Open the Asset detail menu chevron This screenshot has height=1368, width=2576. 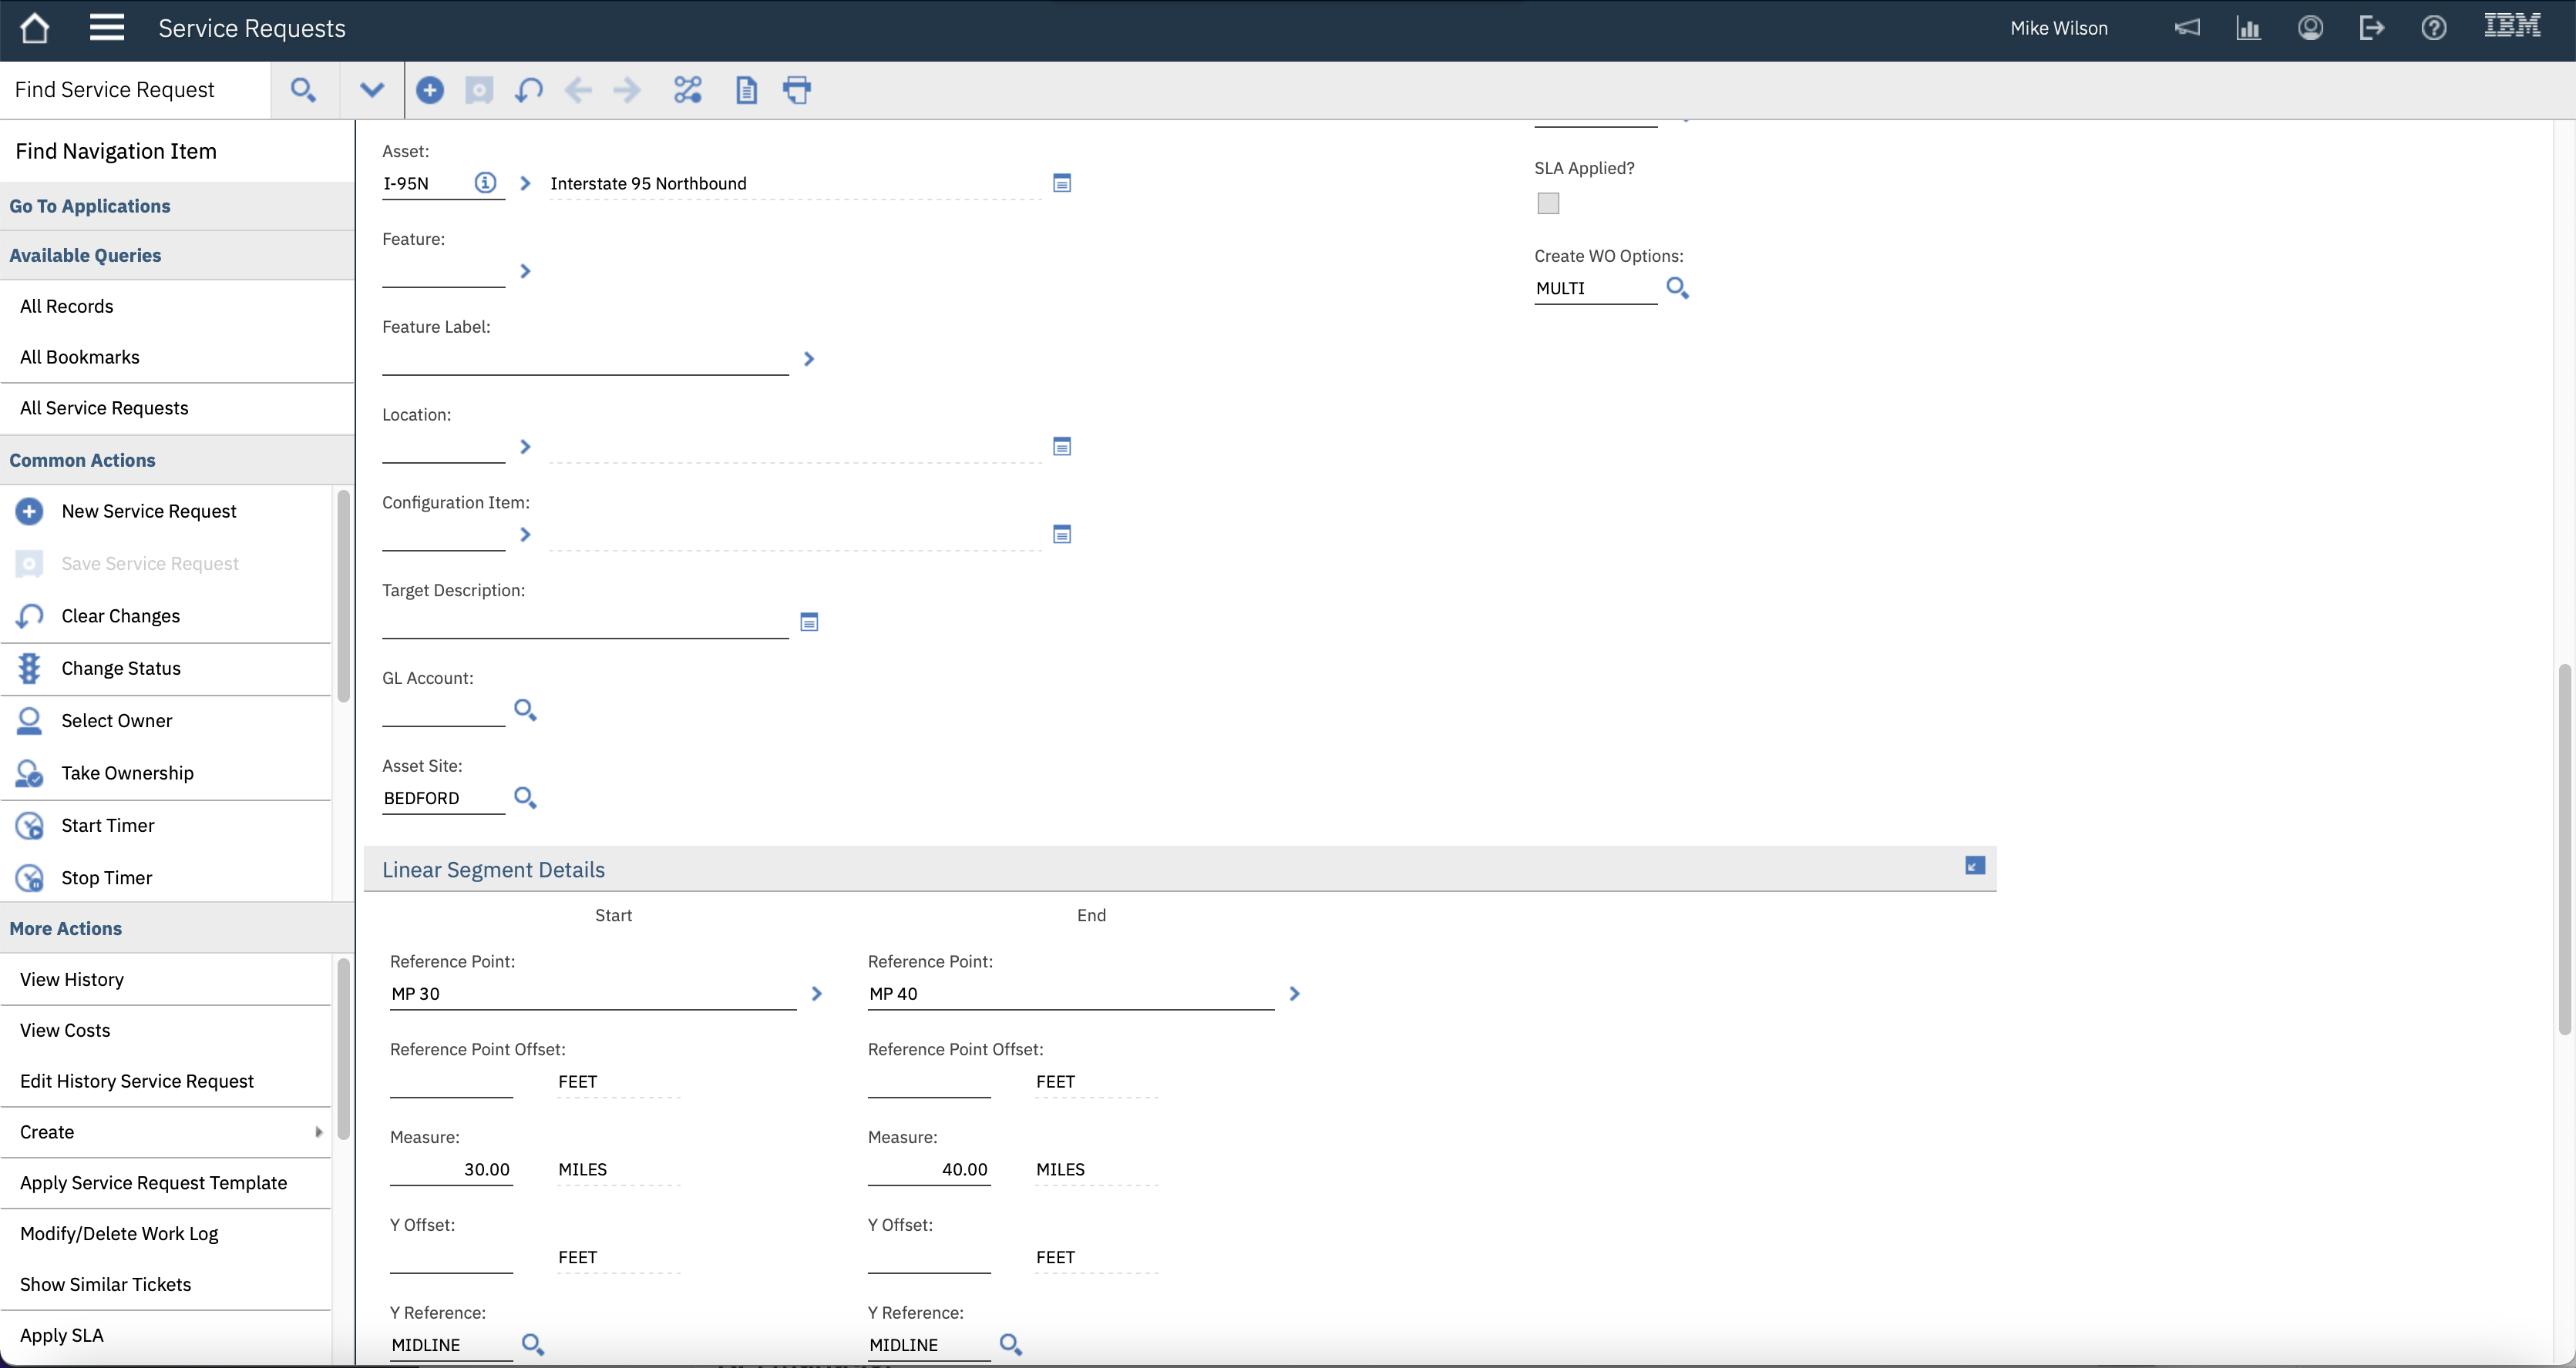(x=525, y=183)
